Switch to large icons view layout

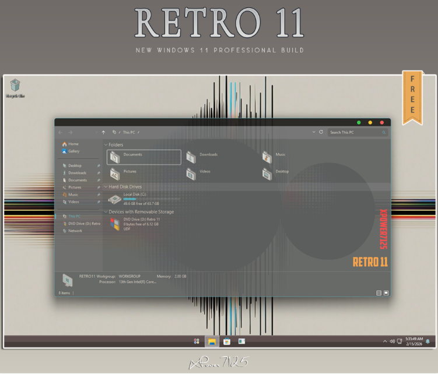point(386,293)
